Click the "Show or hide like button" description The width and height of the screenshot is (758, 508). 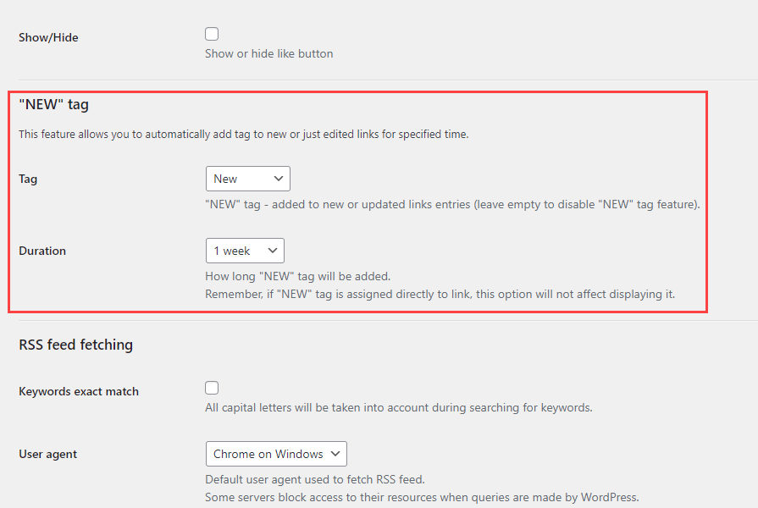tap(269, 53)
